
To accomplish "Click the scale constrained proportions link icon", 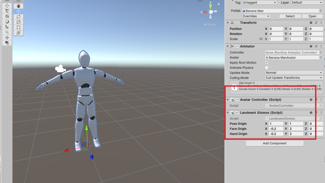I will pyautogui.click(x=261, y=39).
